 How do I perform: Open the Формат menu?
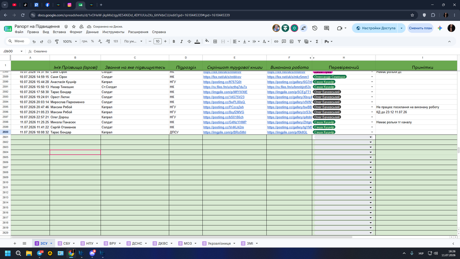[x=76, y=32]
